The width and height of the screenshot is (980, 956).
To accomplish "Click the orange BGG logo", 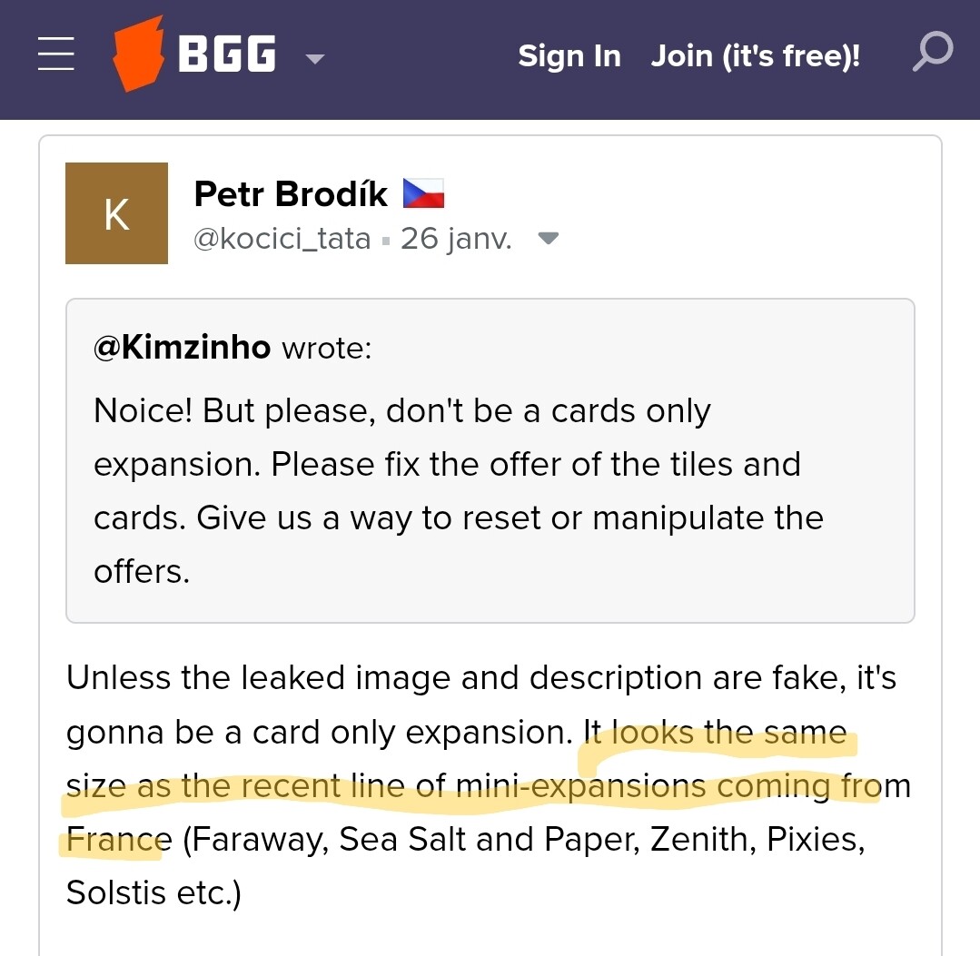I will click(x=137, y=56).
